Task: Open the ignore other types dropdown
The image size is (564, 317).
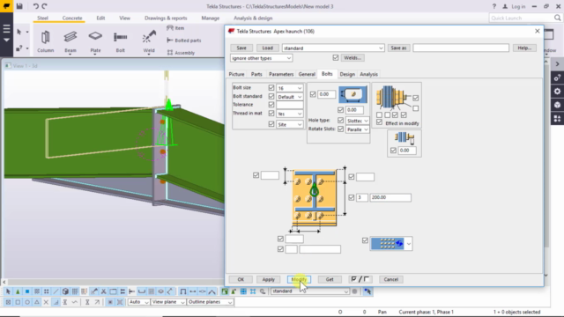Action: [261, 58]
